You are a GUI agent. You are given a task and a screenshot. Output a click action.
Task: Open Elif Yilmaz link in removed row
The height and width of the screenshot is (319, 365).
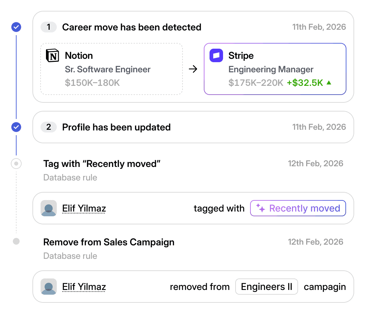[x=84, y=287]
